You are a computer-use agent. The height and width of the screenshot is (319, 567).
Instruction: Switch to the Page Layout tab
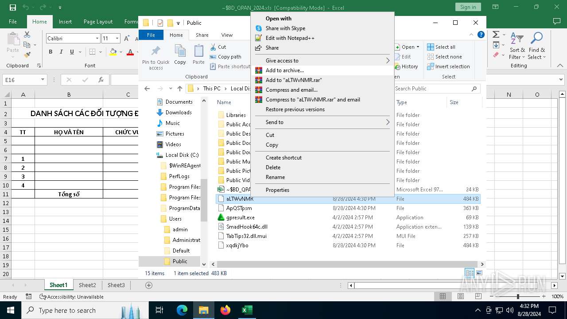point(98,21)
